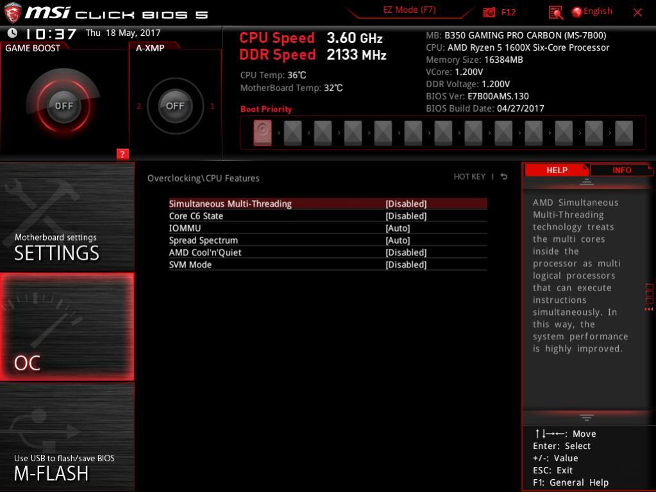Viewport: 656px width, 492px height.
Task: Open the OC overclocking section
Action: point(67,327)
